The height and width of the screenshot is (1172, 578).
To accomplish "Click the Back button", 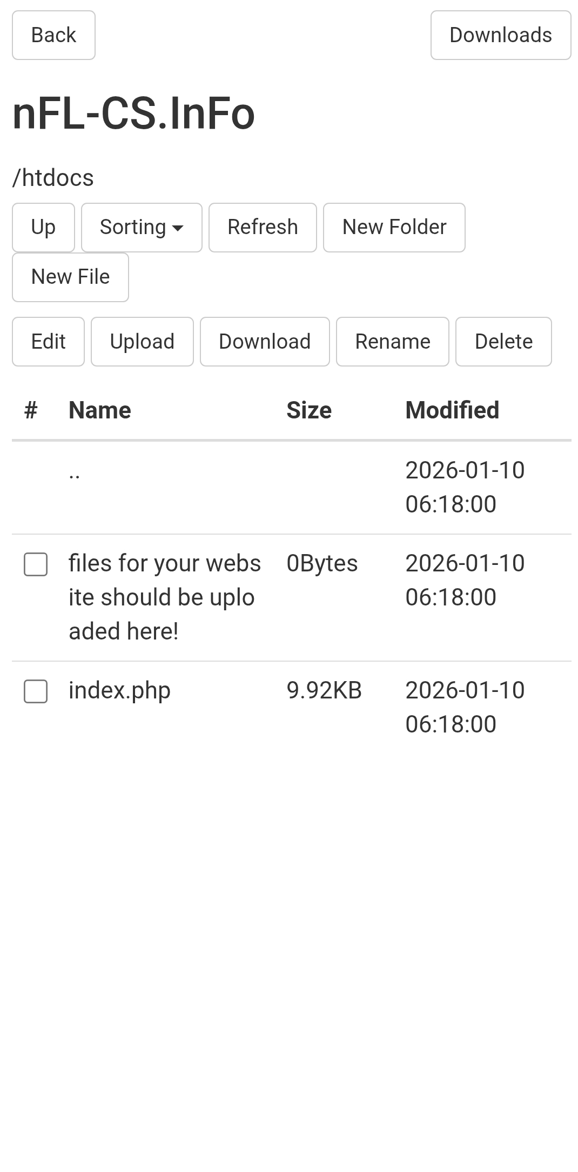I will (53, 35).
